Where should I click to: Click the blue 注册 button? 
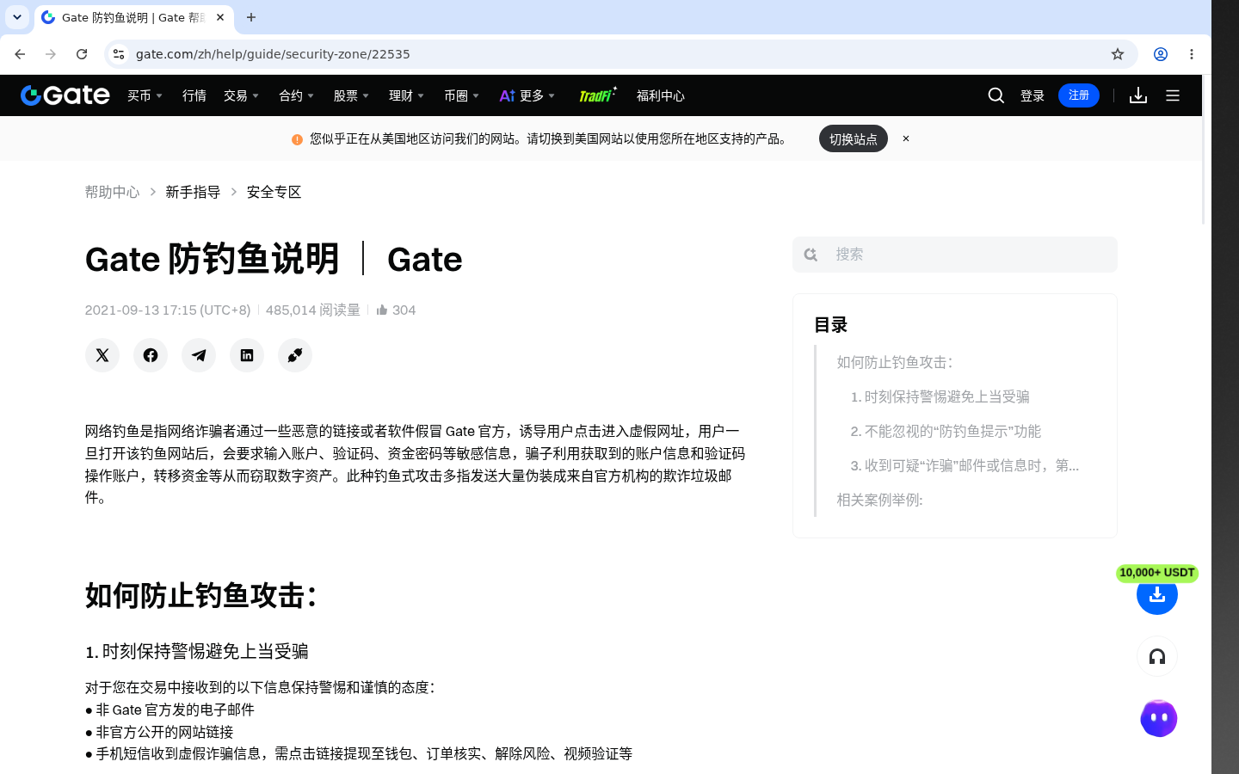[1079, 95]
